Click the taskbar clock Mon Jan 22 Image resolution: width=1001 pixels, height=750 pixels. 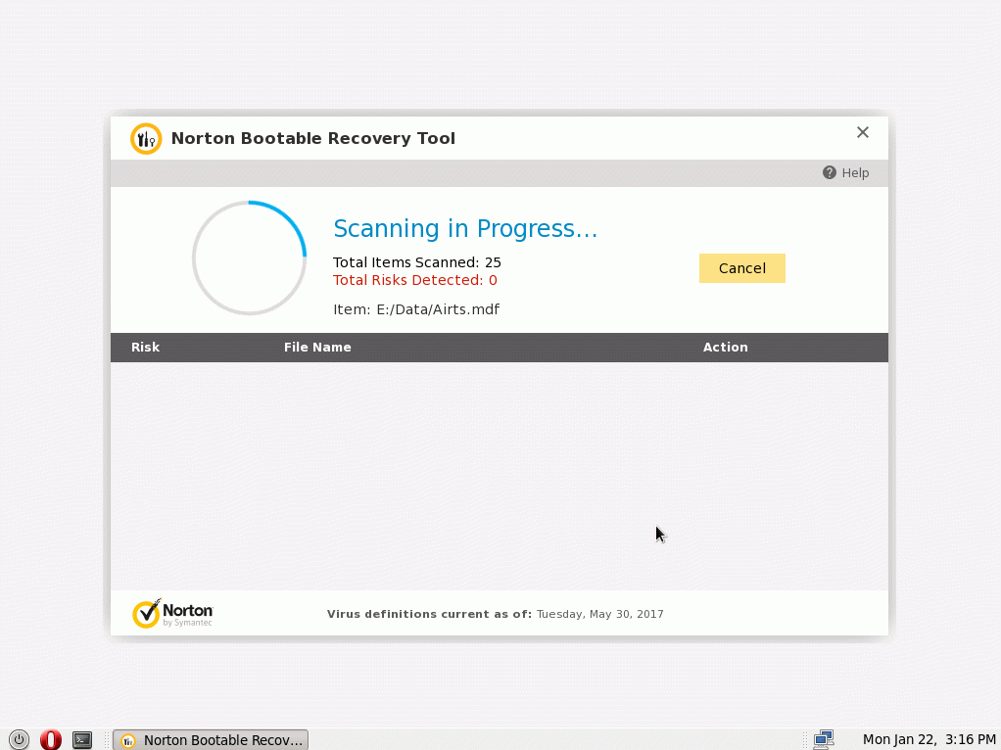click(929, 740)
